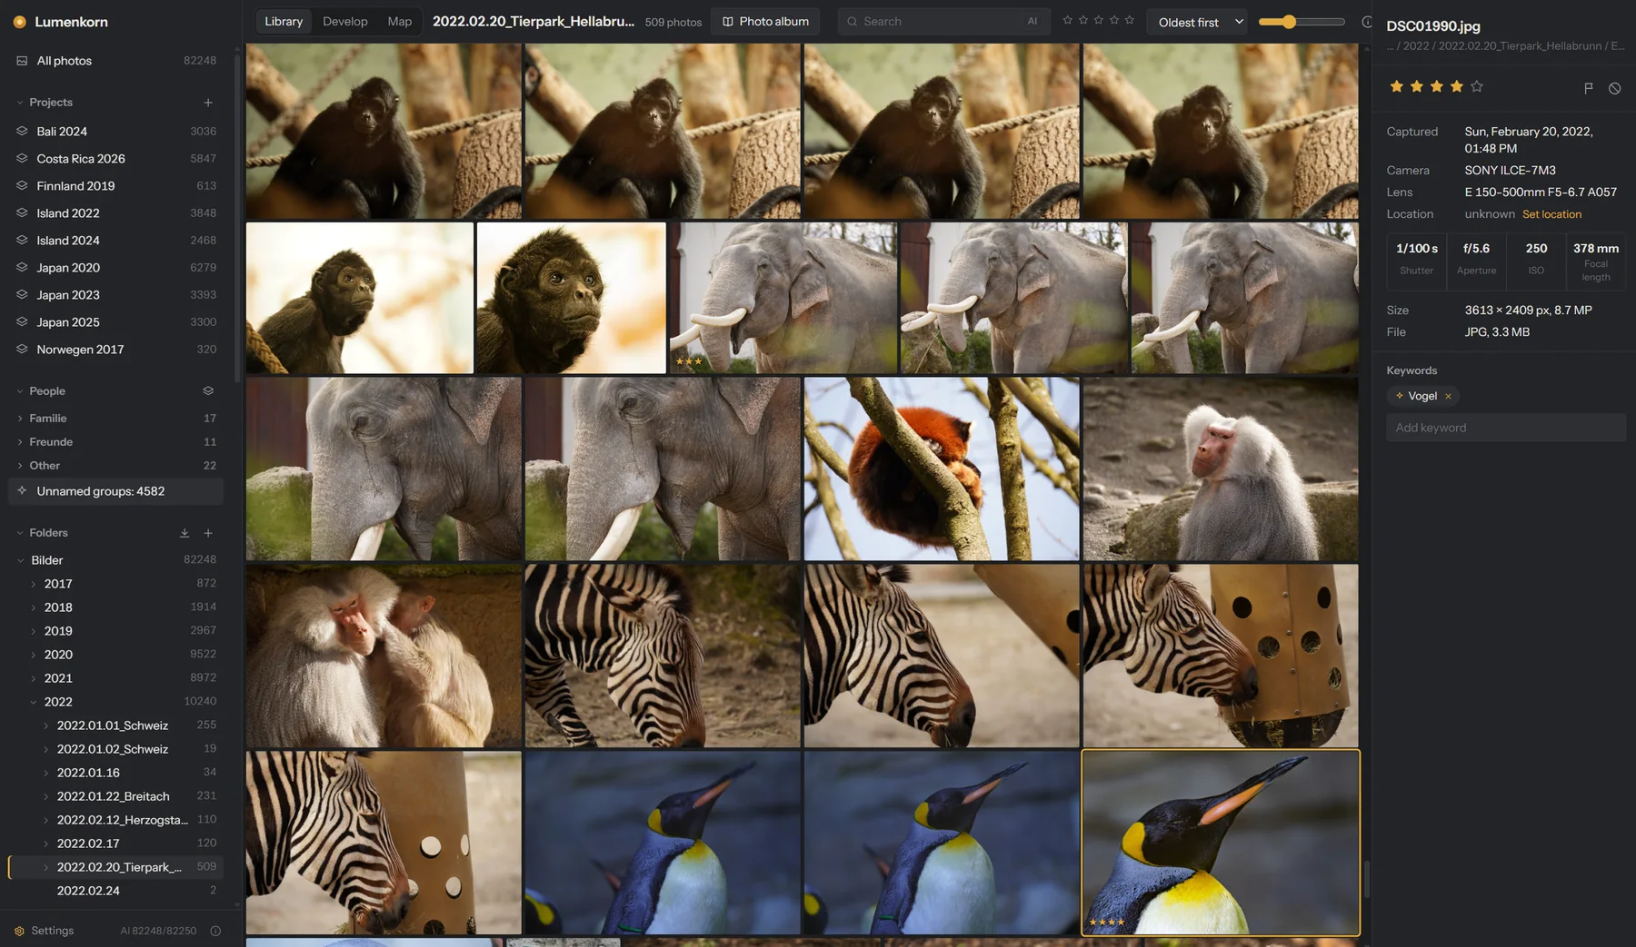This screenshot has width=1636, height=947.
Task: Click the Set location link
Action: click(x=1551, y=214)
